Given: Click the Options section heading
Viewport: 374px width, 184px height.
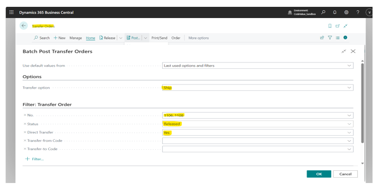Looking at the screenshot, I should pos(32,77).
